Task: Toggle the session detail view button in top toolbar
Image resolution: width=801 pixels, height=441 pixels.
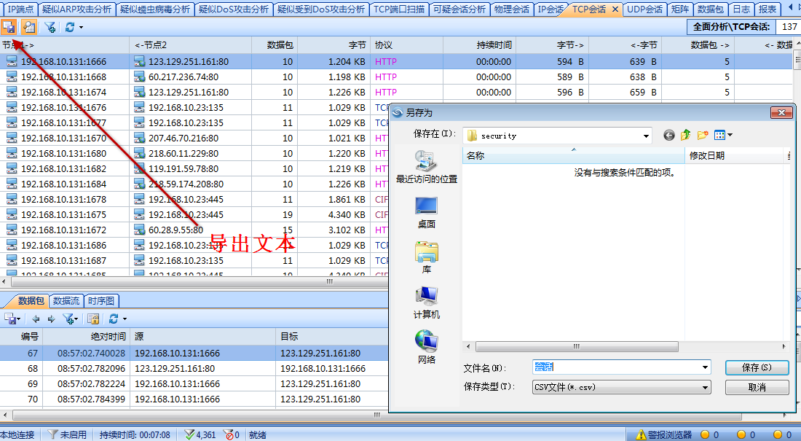Action: click(x=30, y=27)
